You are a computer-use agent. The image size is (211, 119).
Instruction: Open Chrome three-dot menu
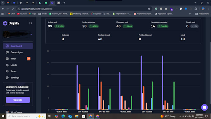point(208,9)
